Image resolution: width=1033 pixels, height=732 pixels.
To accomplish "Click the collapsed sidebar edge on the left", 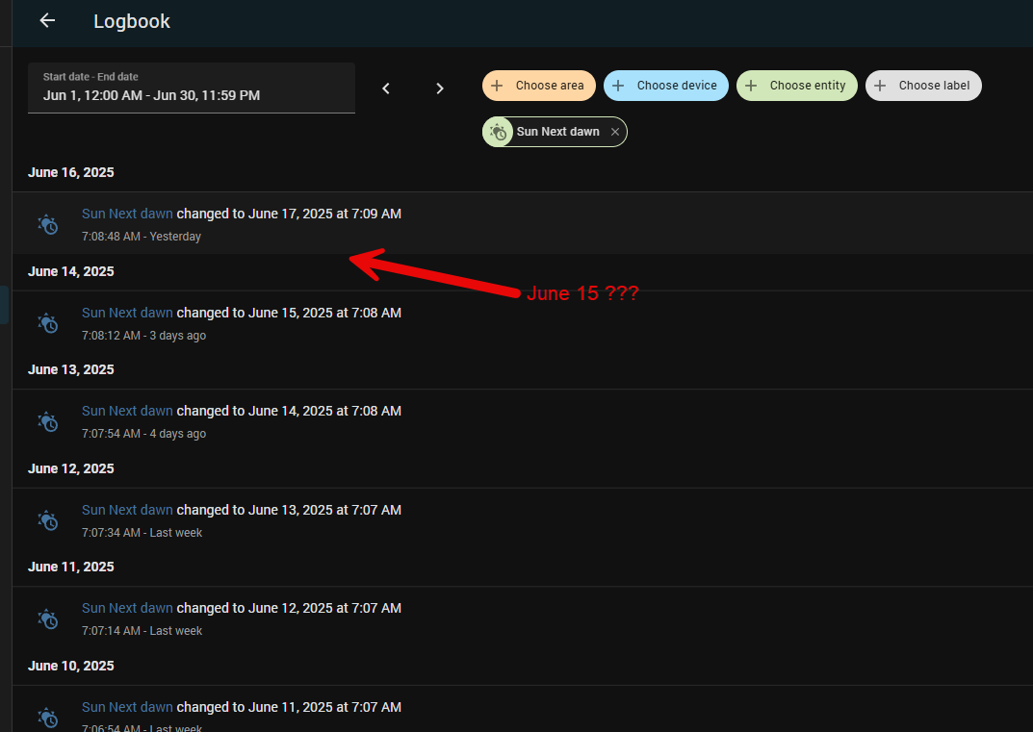I will coord(6,305).
